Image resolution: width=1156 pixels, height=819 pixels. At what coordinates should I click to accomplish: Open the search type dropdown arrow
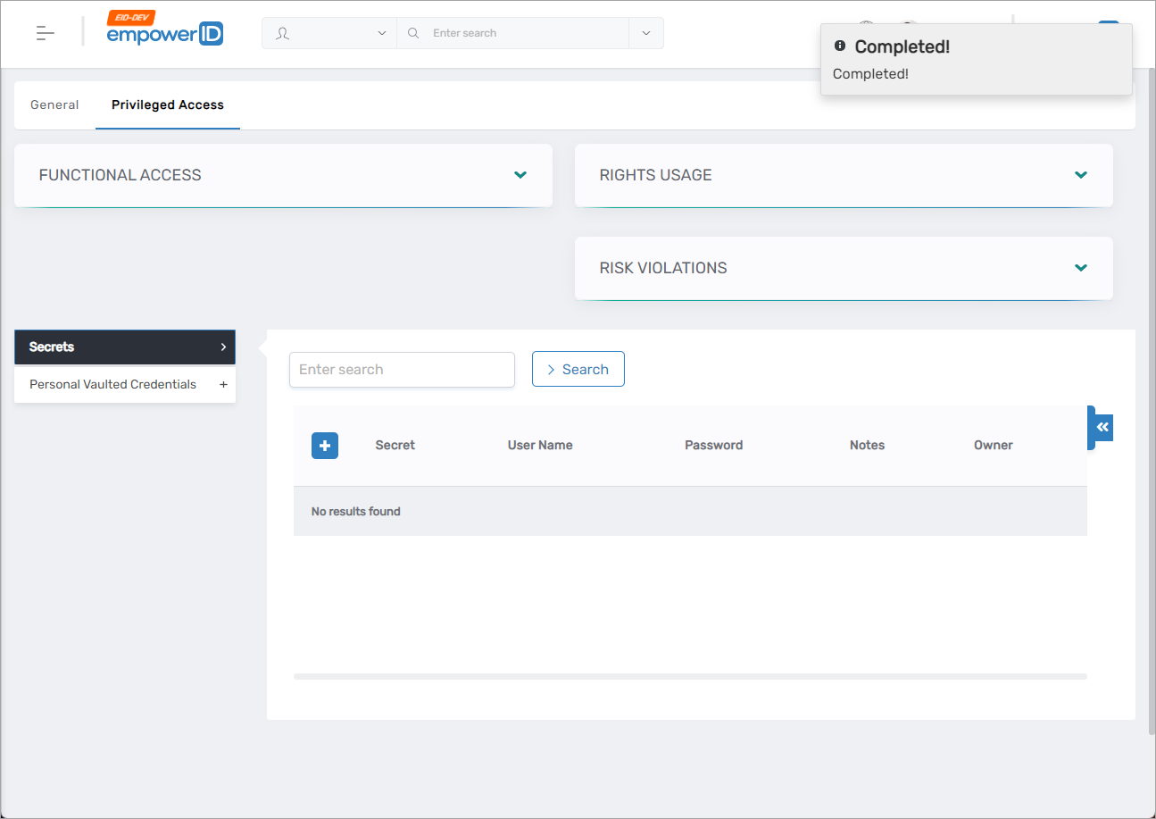click(x=382, y=33)
